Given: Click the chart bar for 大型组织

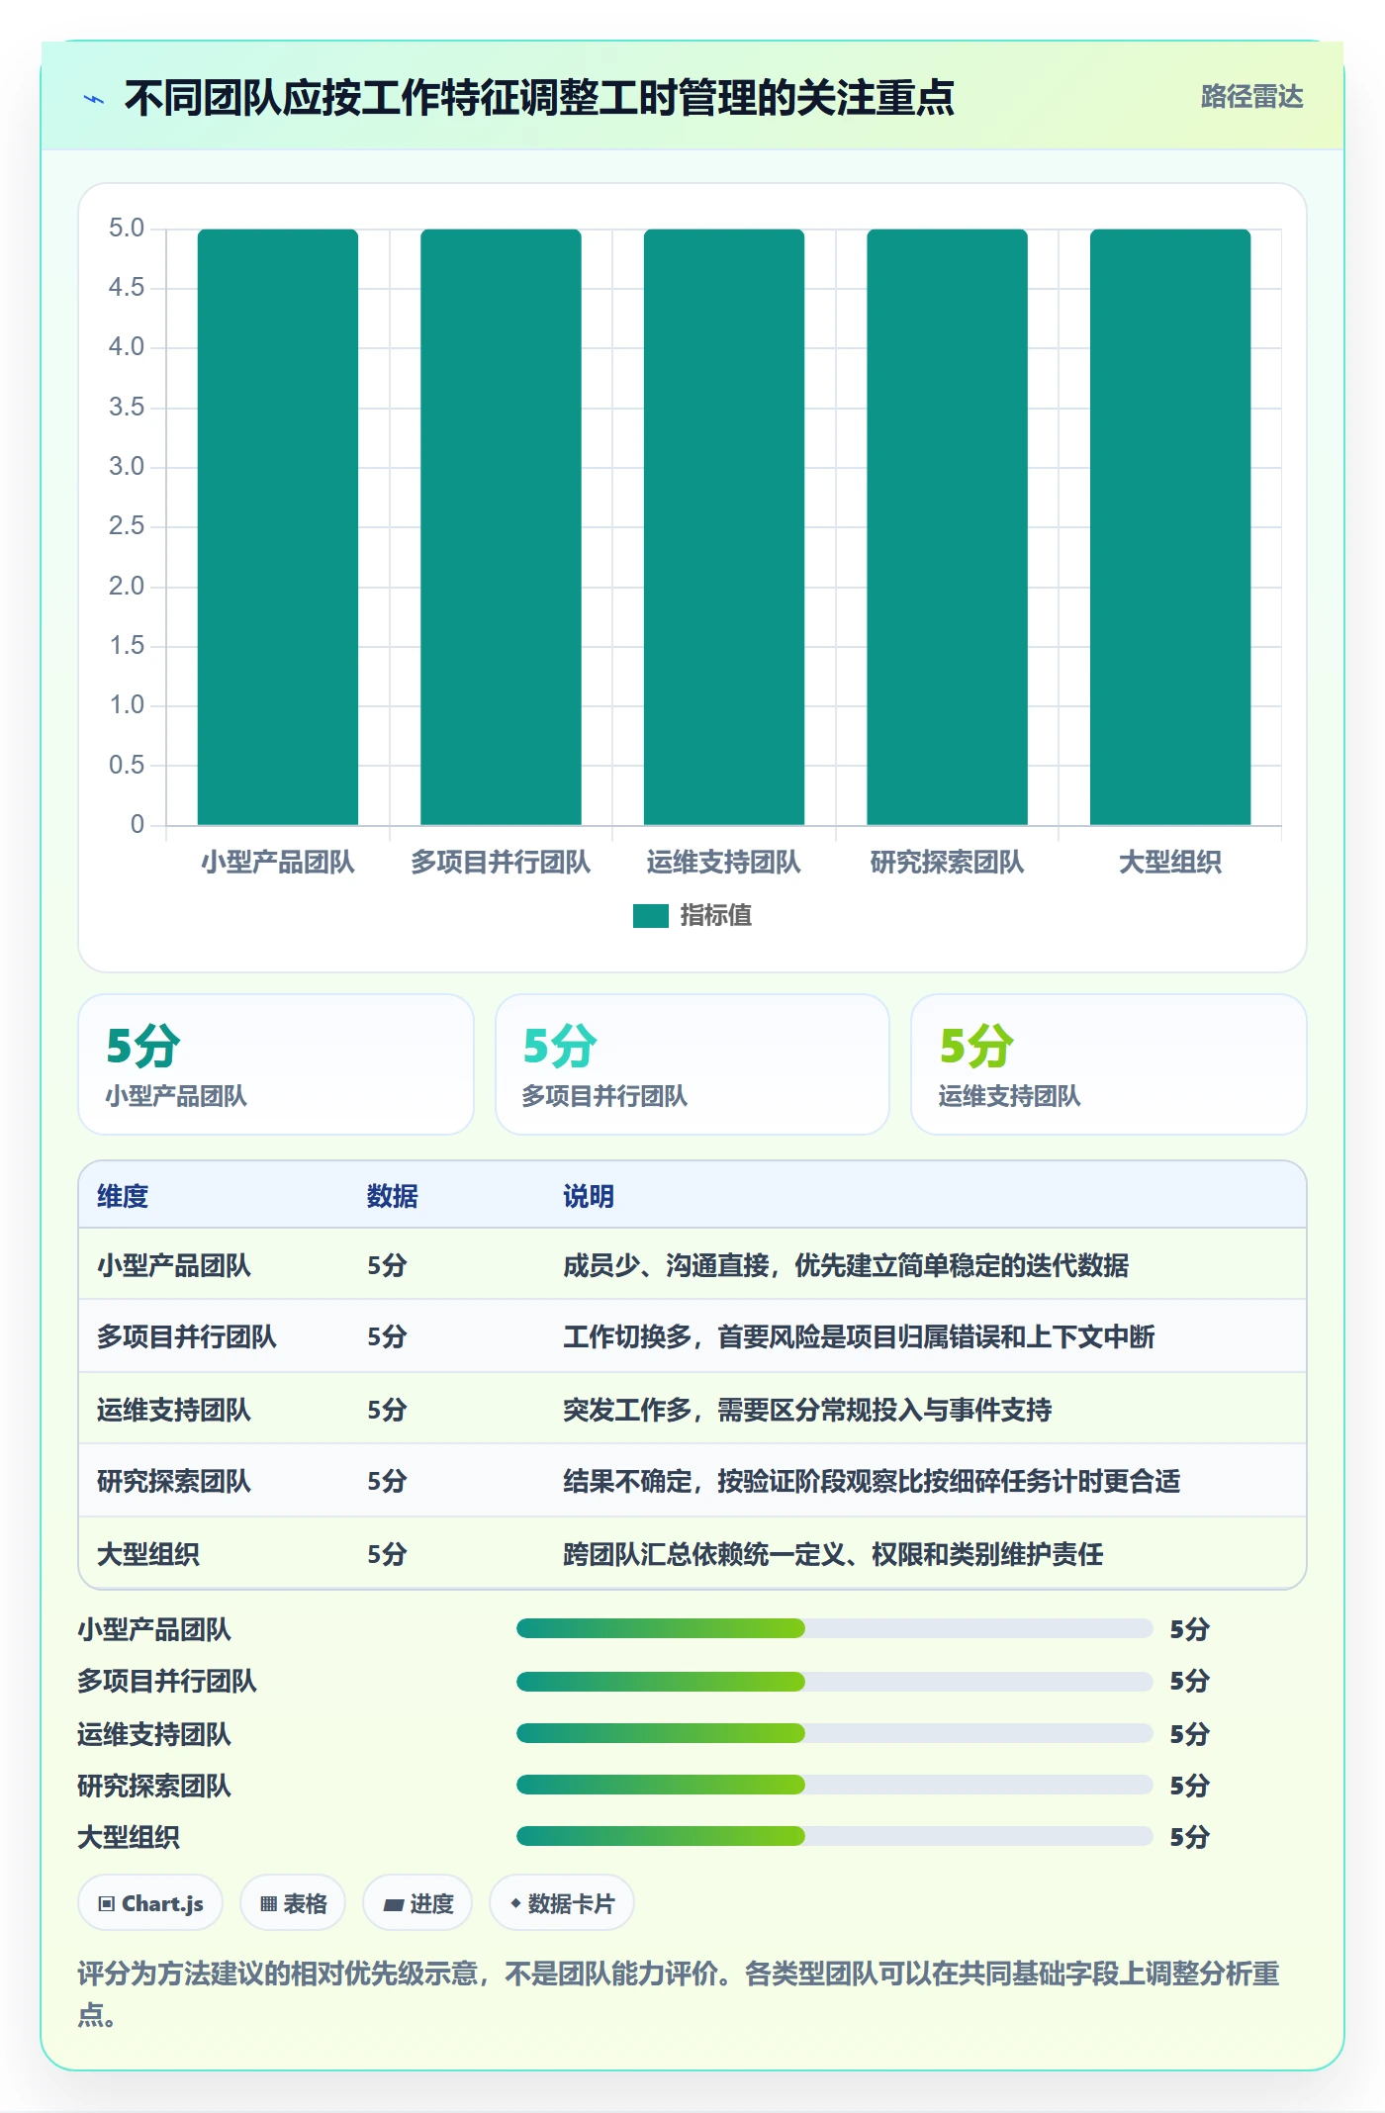Looking at the screenshot, I should [1170, 527].
